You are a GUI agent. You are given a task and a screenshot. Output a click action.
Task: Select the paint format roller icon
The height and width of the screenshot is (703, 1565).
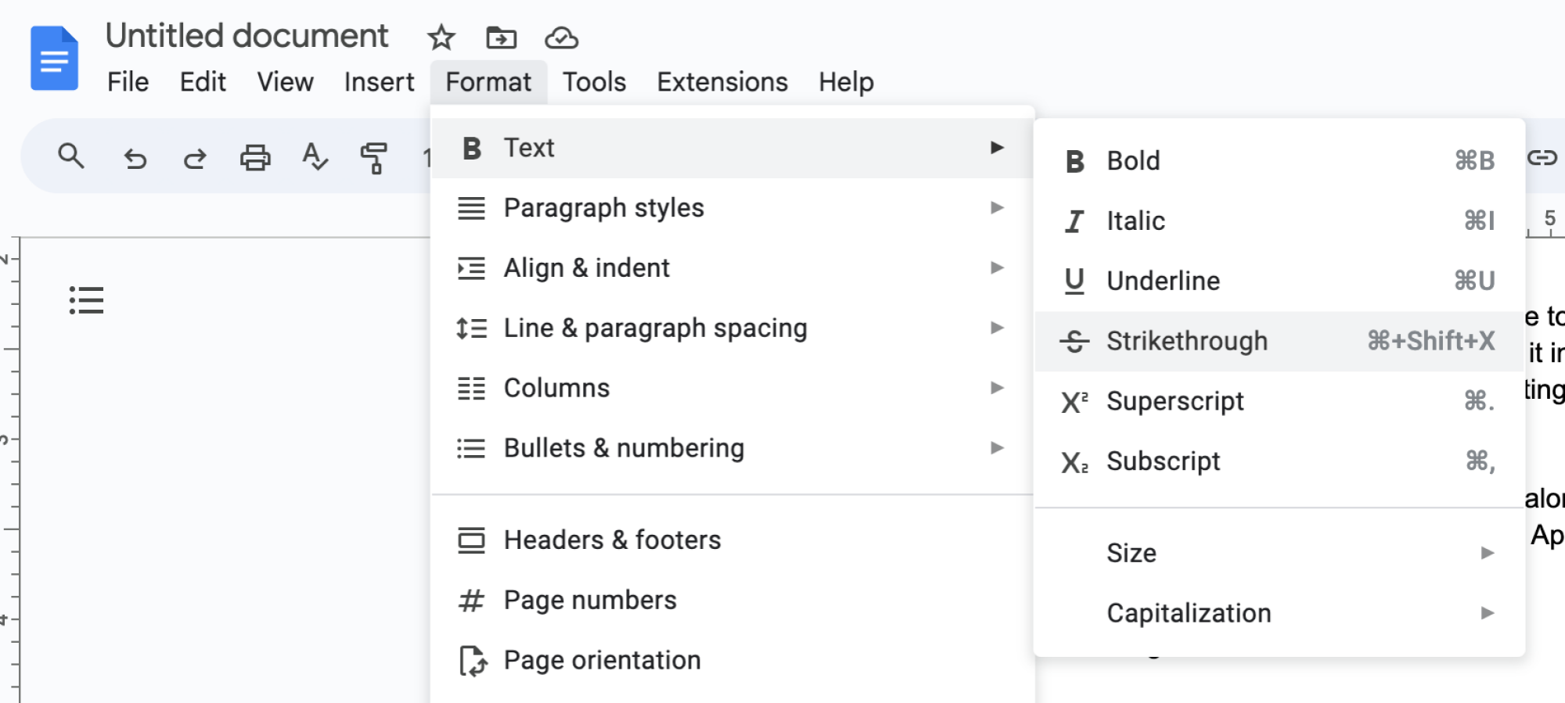(x=374, y=157)
